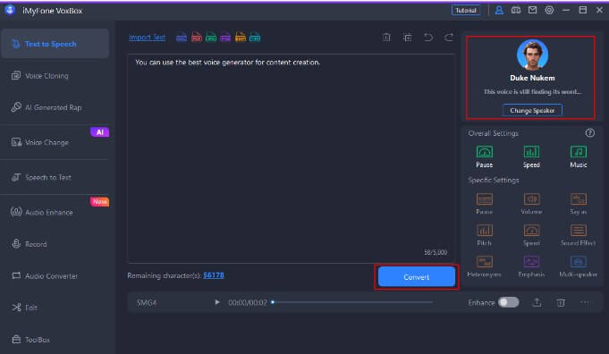Click the iMyFone VoxBox logo icon
Image resolution: width=609 pixels, height=354 pixels.
coord(10,10)
